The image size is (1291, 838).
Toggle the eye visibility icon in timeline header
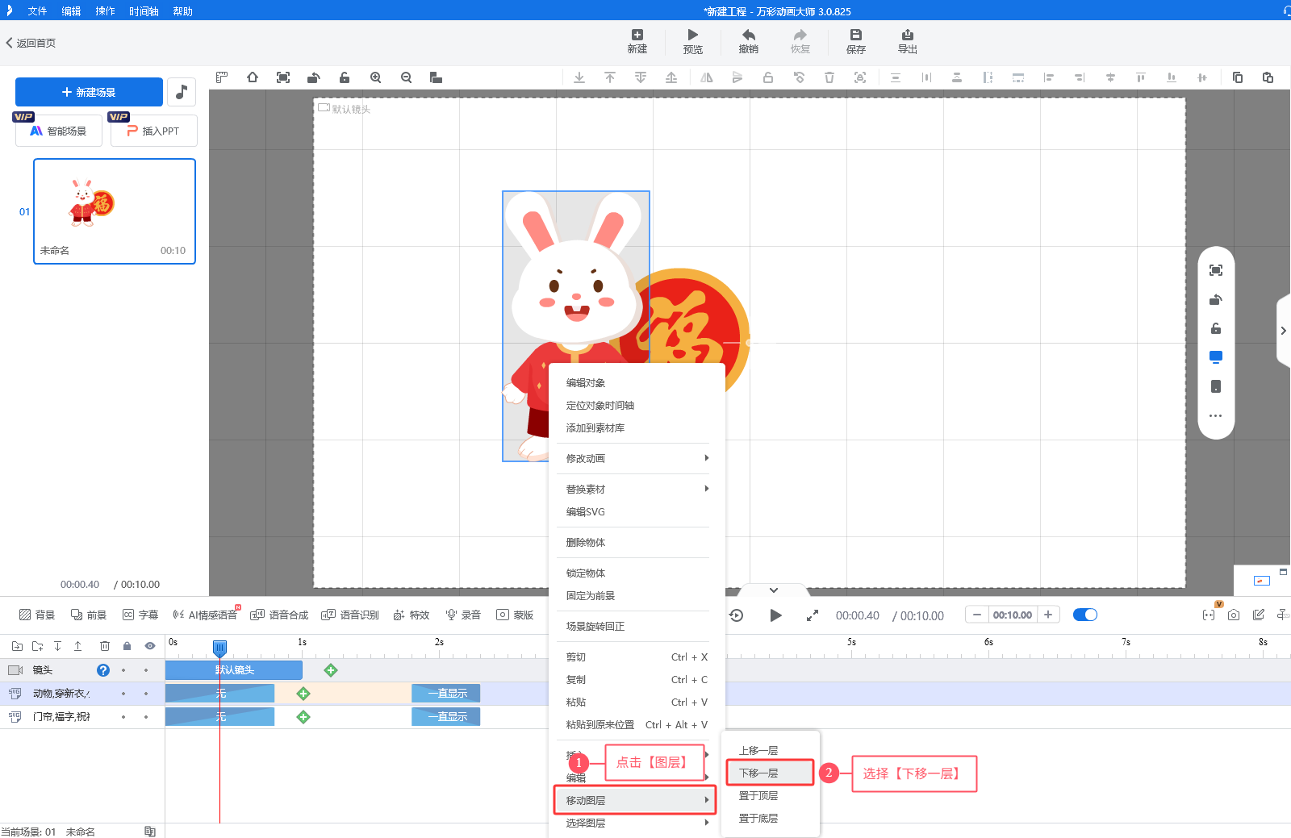tap(149, 646)
